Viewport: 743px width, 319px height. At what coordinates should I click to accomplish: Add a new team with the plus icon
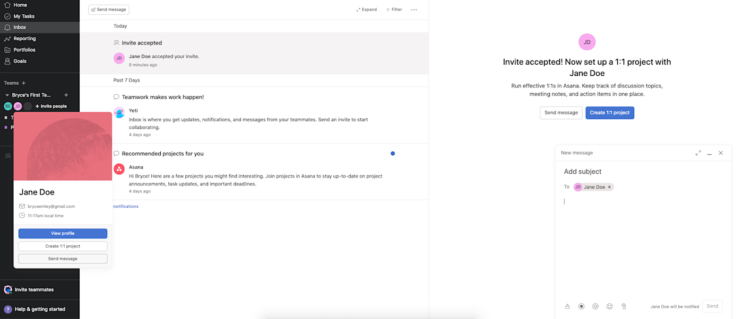tap(23, 83)
